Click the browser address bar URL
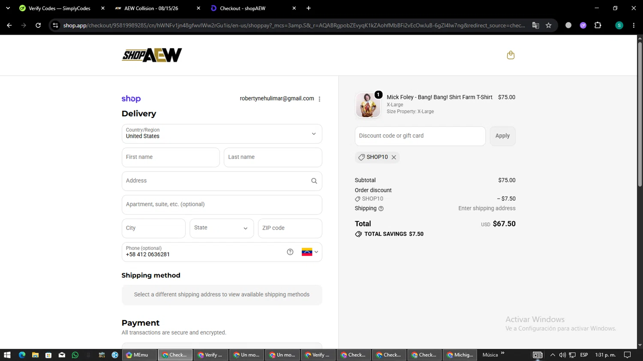This screenshot has width=643, height=361. click(294, 25)
